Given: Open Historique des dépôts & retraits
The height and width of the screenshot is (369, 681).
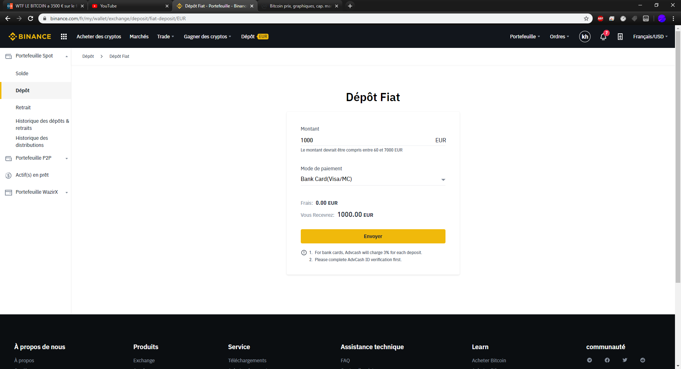Looking at the screenshot, I should [x=42, y=125].
